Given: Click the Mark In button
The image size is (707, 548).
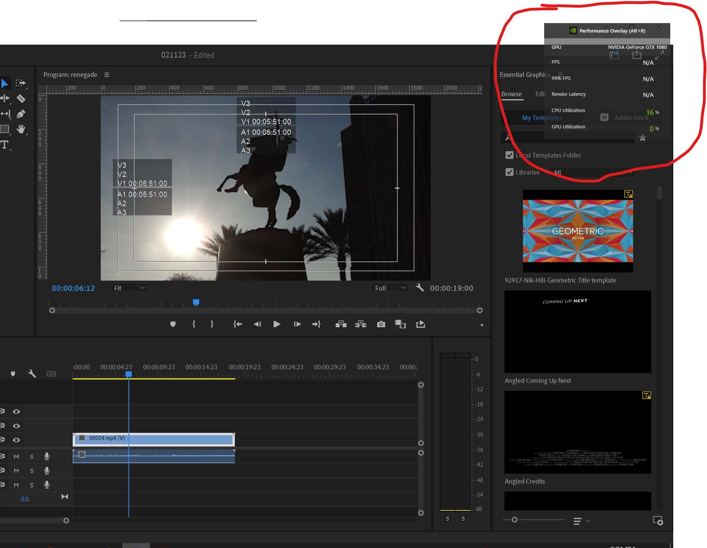Looking at the screenshot, I should pos(194,324).
